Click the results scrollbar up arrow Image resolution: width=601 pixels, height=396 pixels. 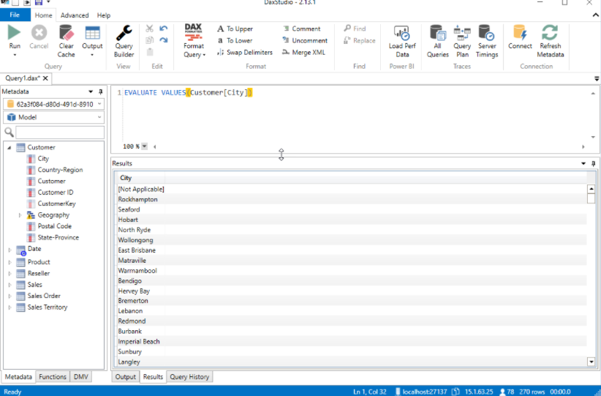click(591, 189)
